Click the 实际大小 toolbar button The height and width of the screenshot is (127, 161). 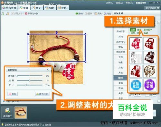[17, 13]
